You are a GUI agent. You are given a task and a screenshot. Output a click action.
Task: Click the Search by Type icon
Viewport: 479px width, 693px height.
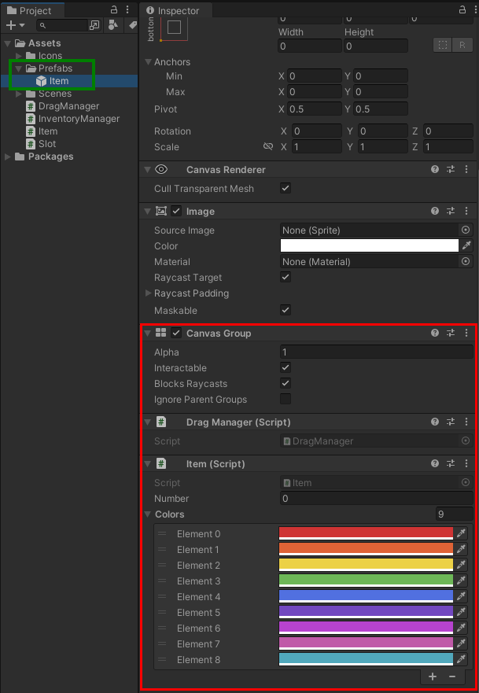click(x=113, y=26)
